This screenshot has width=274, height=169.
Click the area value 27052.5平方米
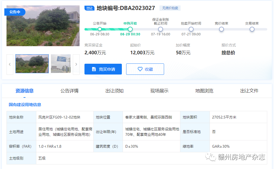click(x=224, y=117)
